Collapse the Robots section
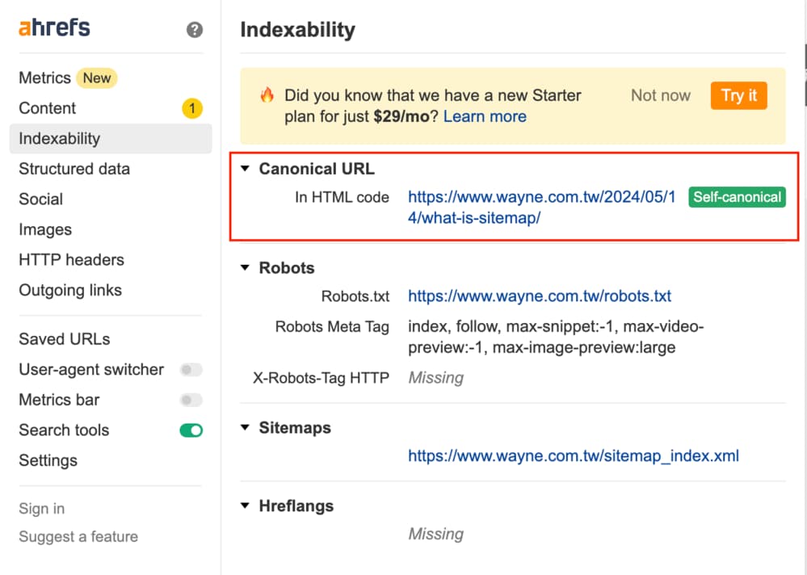The image size is (807, 575). [x=246, y=268]
